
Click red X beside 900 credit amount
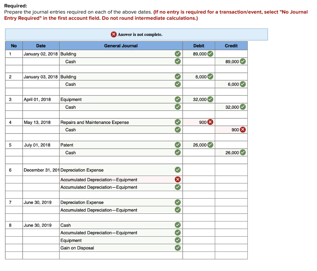tap(243, 130)
